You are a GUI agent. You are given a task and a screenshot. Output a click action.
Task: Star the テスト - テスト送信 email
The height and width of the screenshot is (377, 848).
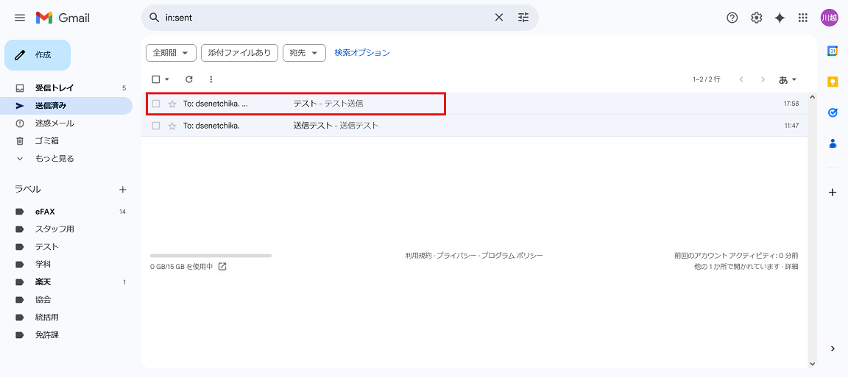[172, 104]
